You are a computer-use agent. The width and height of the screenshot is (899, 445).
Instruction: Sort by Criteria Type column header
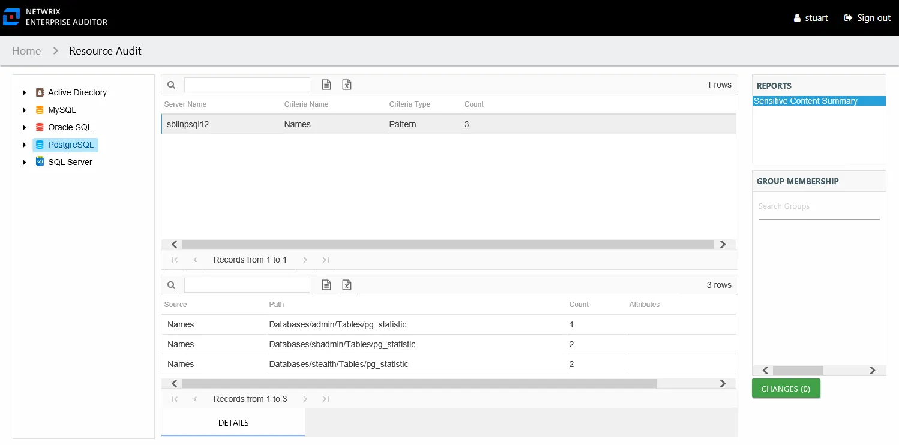(x=410, y=104)
